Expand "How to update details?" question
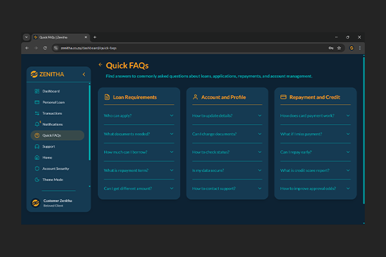 pos(227,116)
